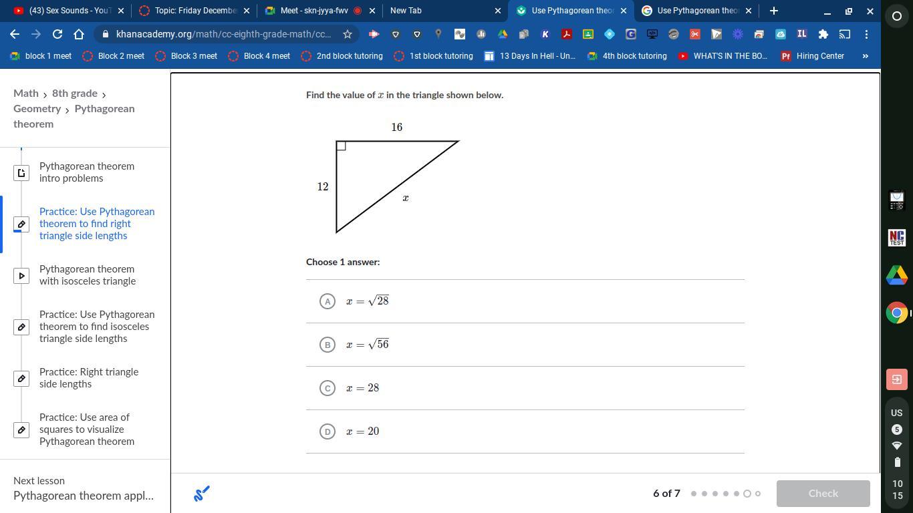
Task: Open Pythagorean theorem intro problems
Action: click(x=87, y=172)
